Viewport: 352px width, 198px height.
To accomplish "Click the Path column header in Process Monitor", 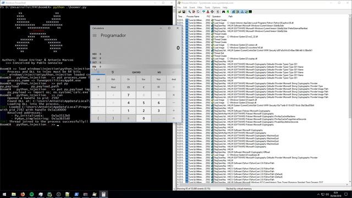I will (x=230, y=16).
